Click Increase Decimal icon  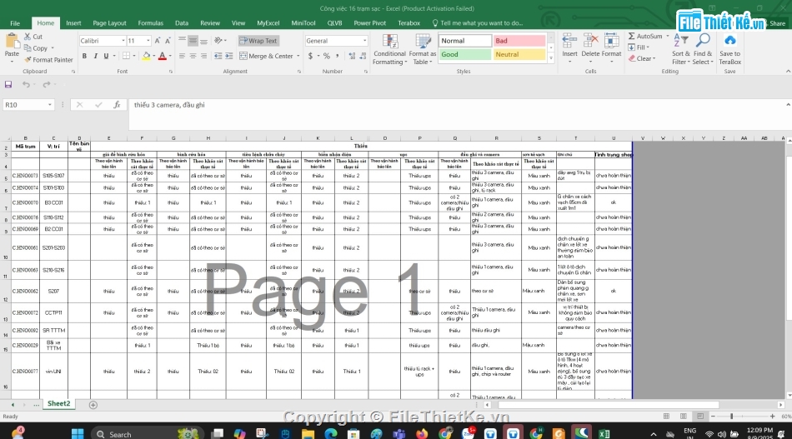[352, 56]
